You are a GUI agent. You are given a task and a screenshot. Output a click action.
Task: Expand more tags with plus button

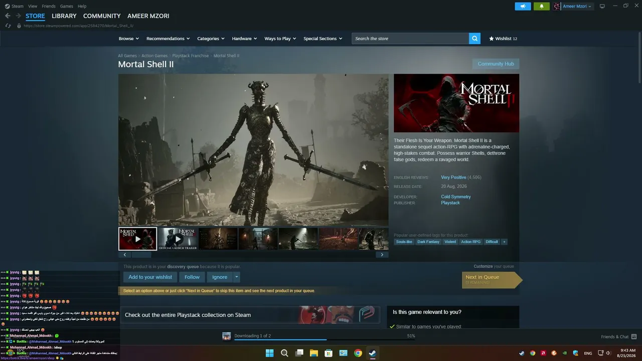pyautogui.click(x=504, y=242)
